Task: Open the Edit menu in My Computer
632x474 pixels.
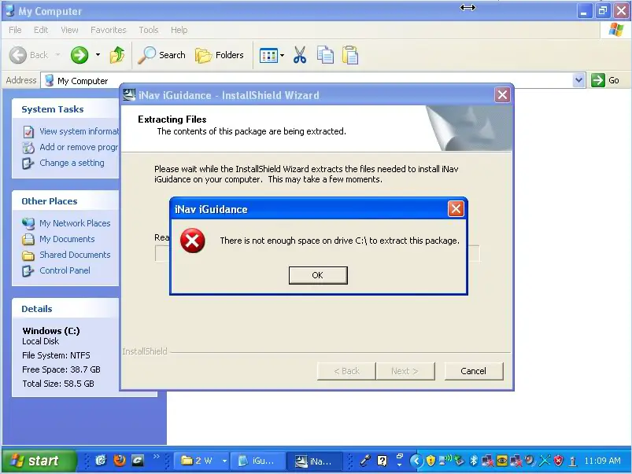Action: click(x=41, y=30)
